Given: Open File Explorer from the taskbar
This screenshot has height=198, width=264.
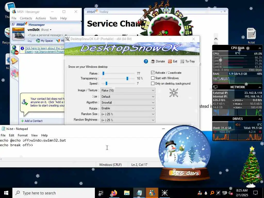Looking at the screenshot, I should pyautogui.click(x=127, y=193).
